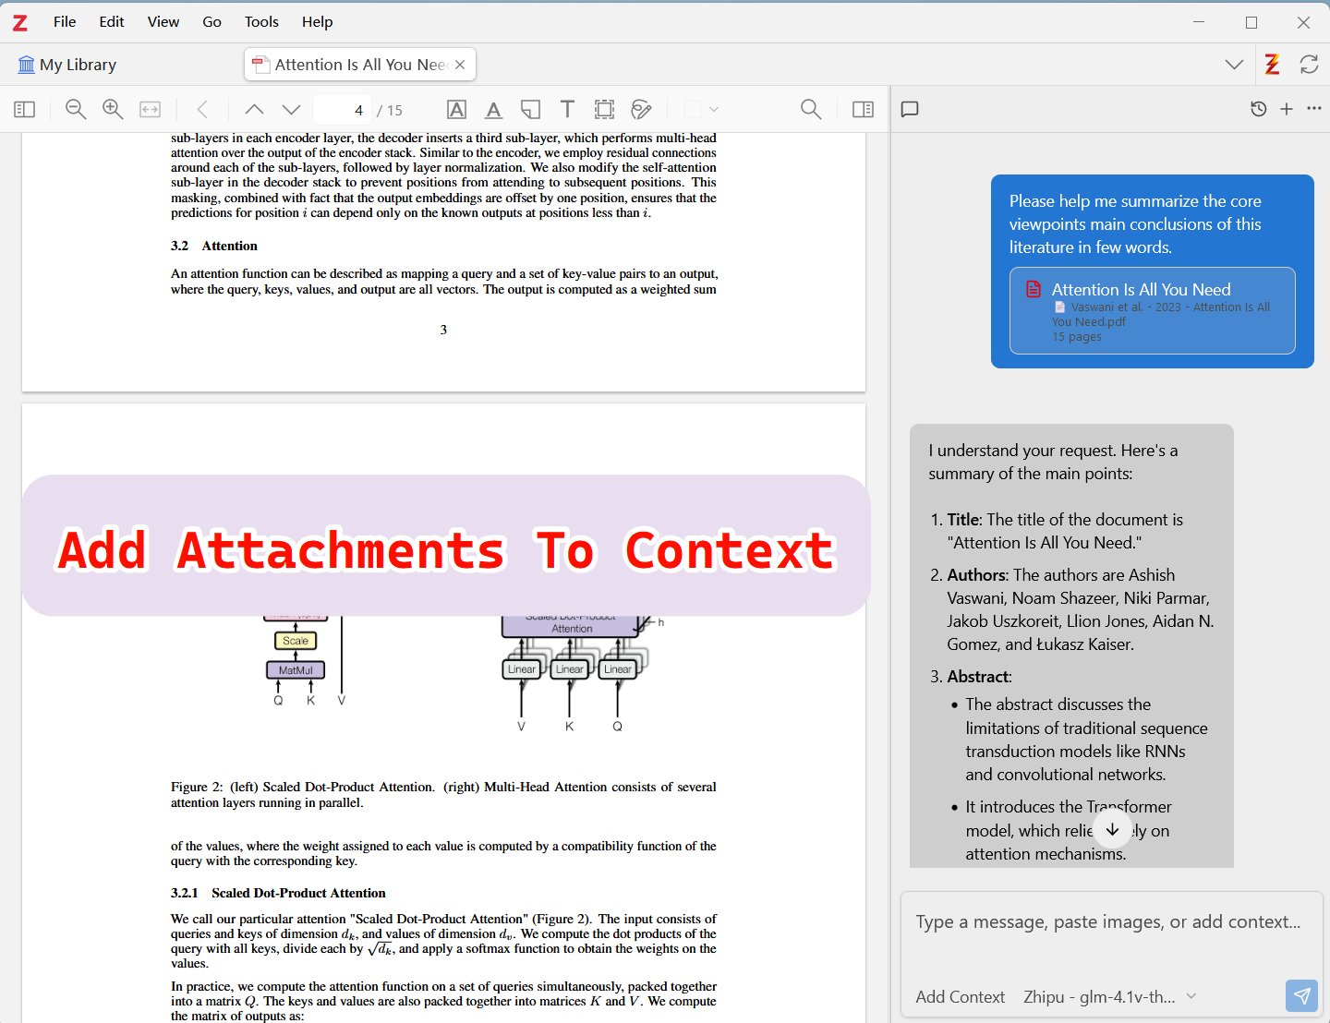Toggle zoom to page width
The height and width of the screenshot is (1023, 1330).
(150, 109)
